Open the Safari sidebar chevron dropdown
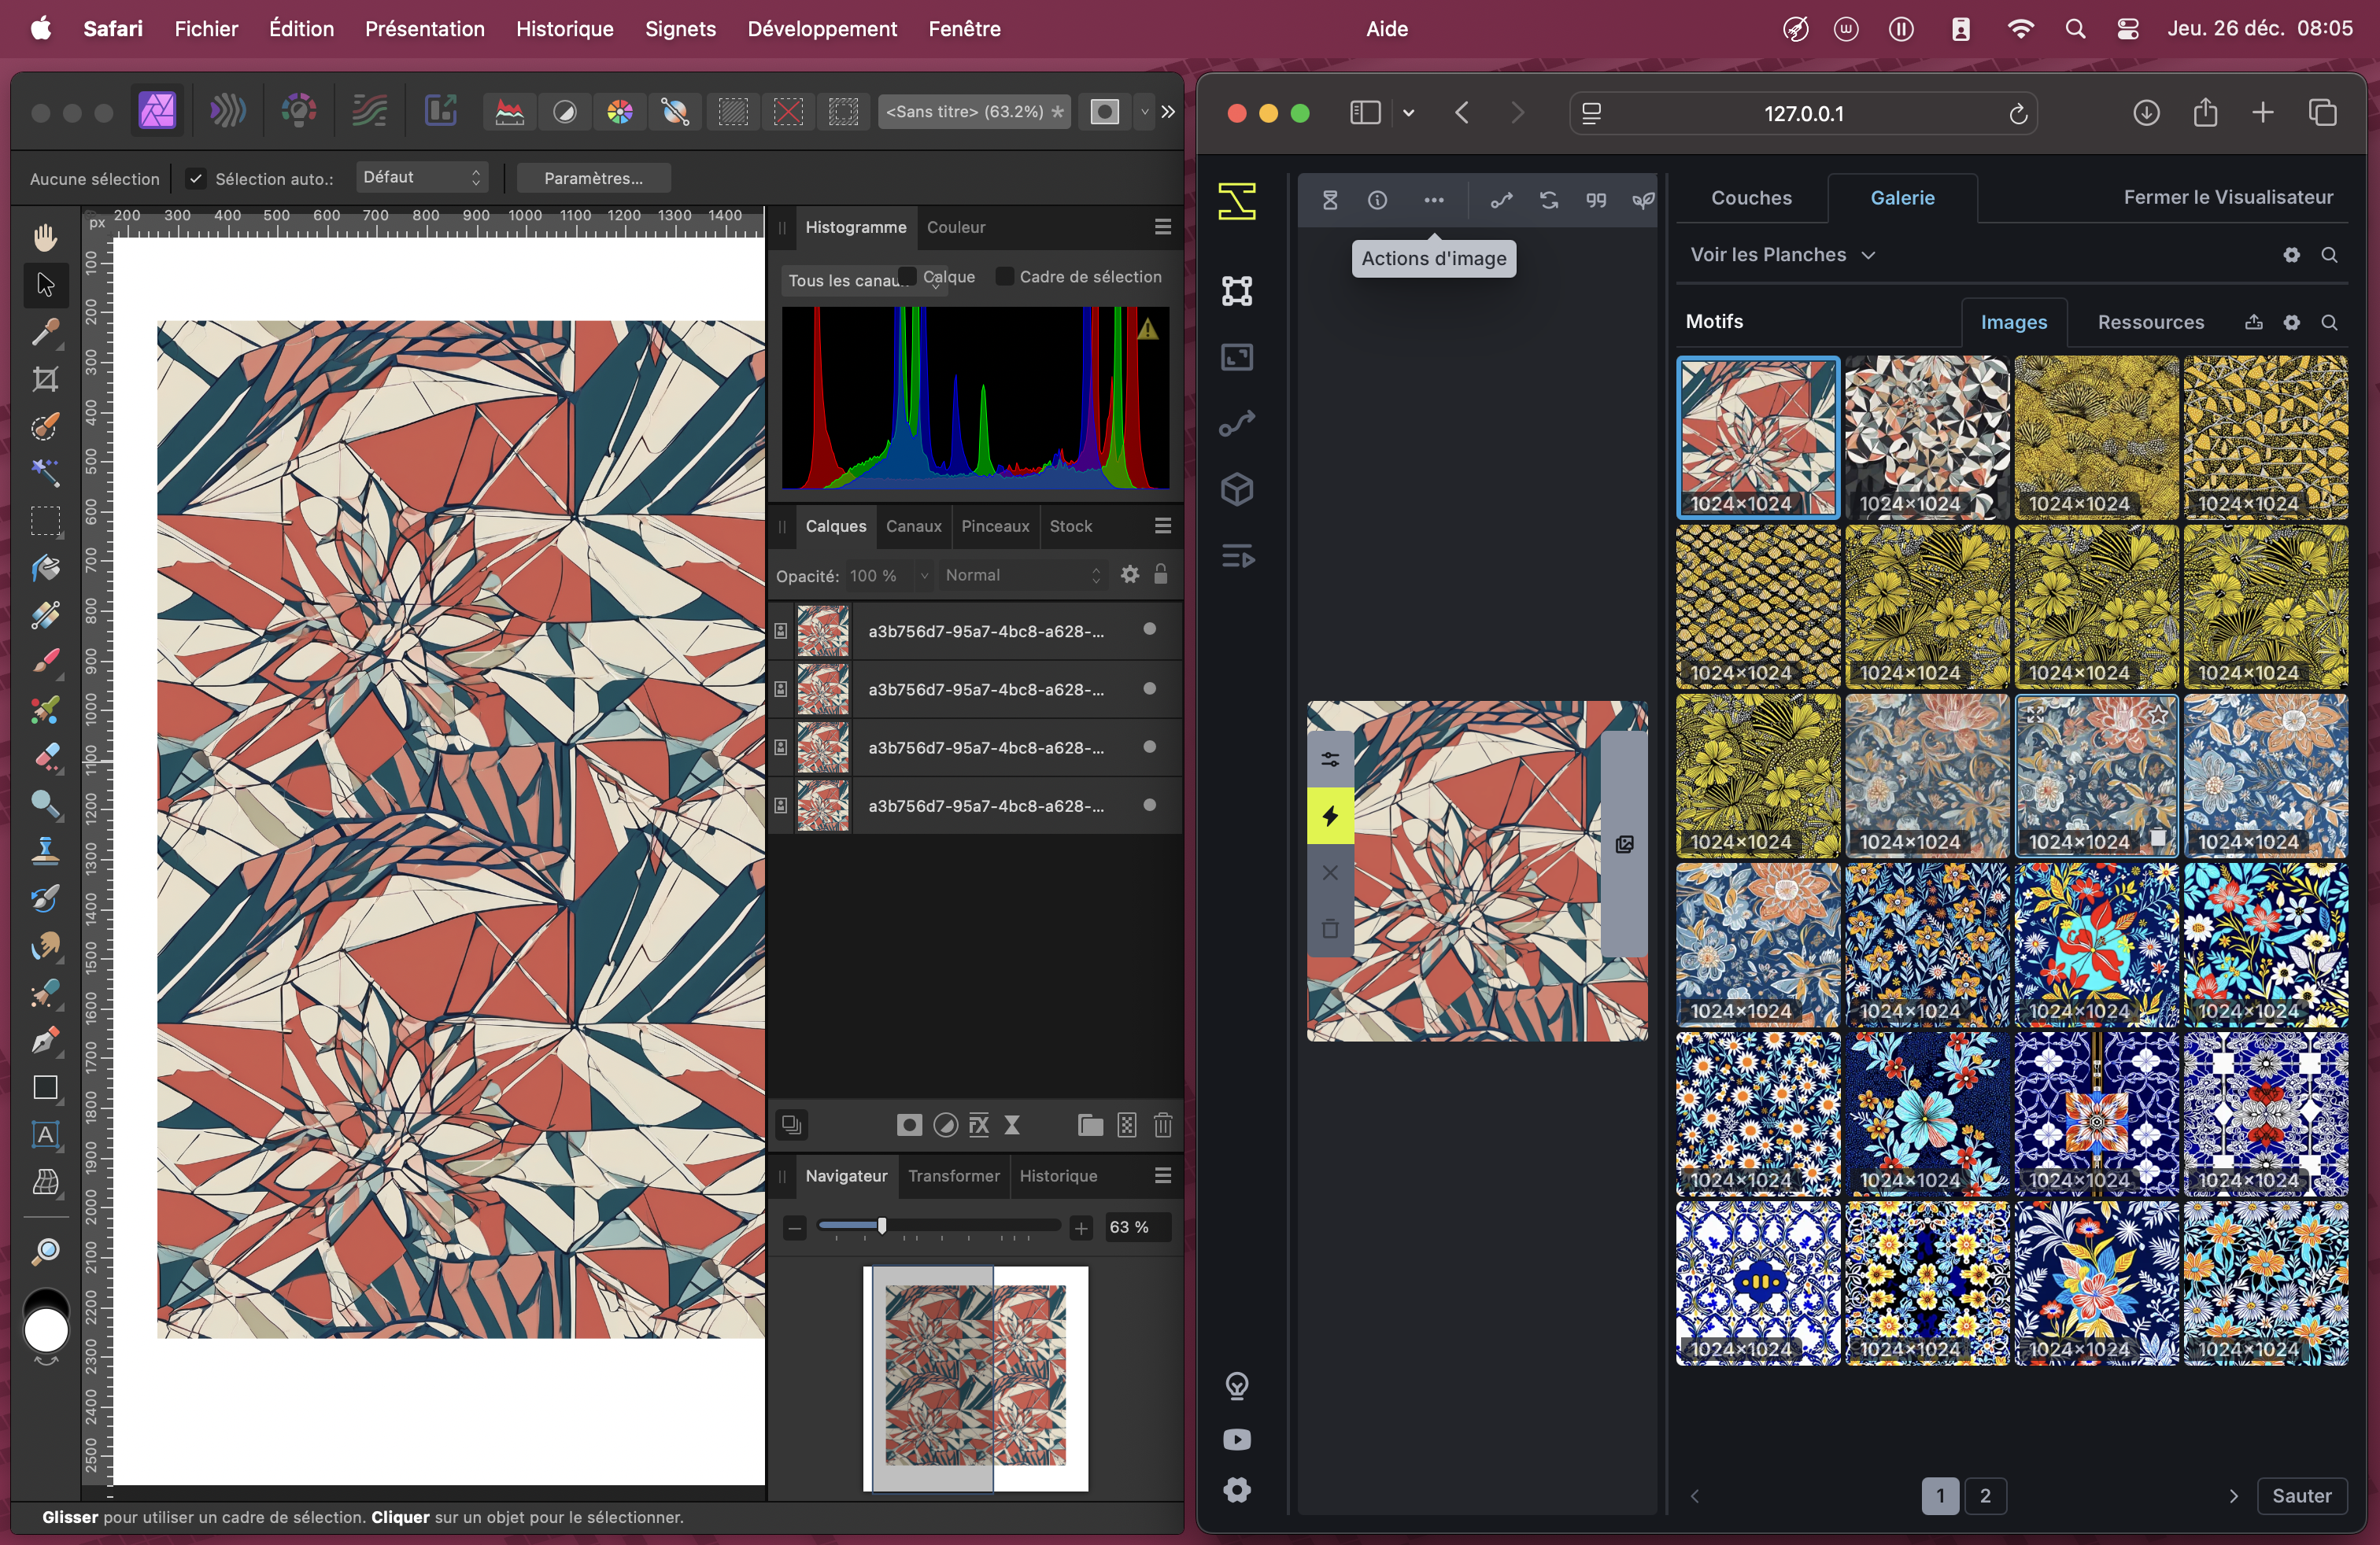 [1409, 113]
